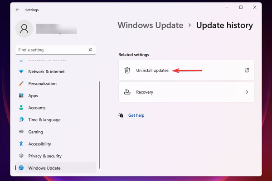Click the Privacy & security shield icon
Viewport: 272px width, 181px height.
(x=21, y=156)
